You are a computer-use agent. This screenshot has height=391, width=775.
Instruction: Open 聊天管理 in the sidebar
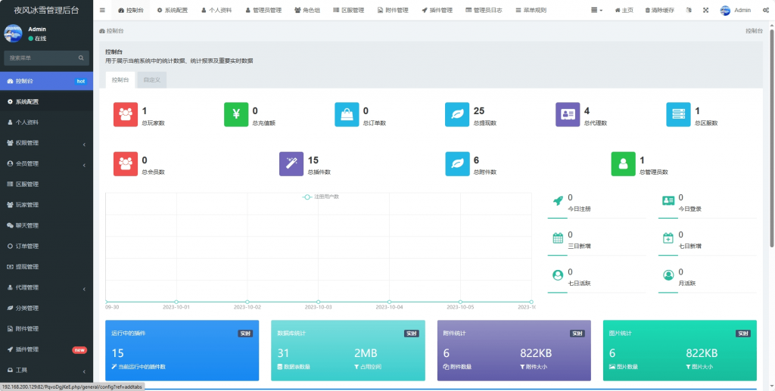(46, 225)
